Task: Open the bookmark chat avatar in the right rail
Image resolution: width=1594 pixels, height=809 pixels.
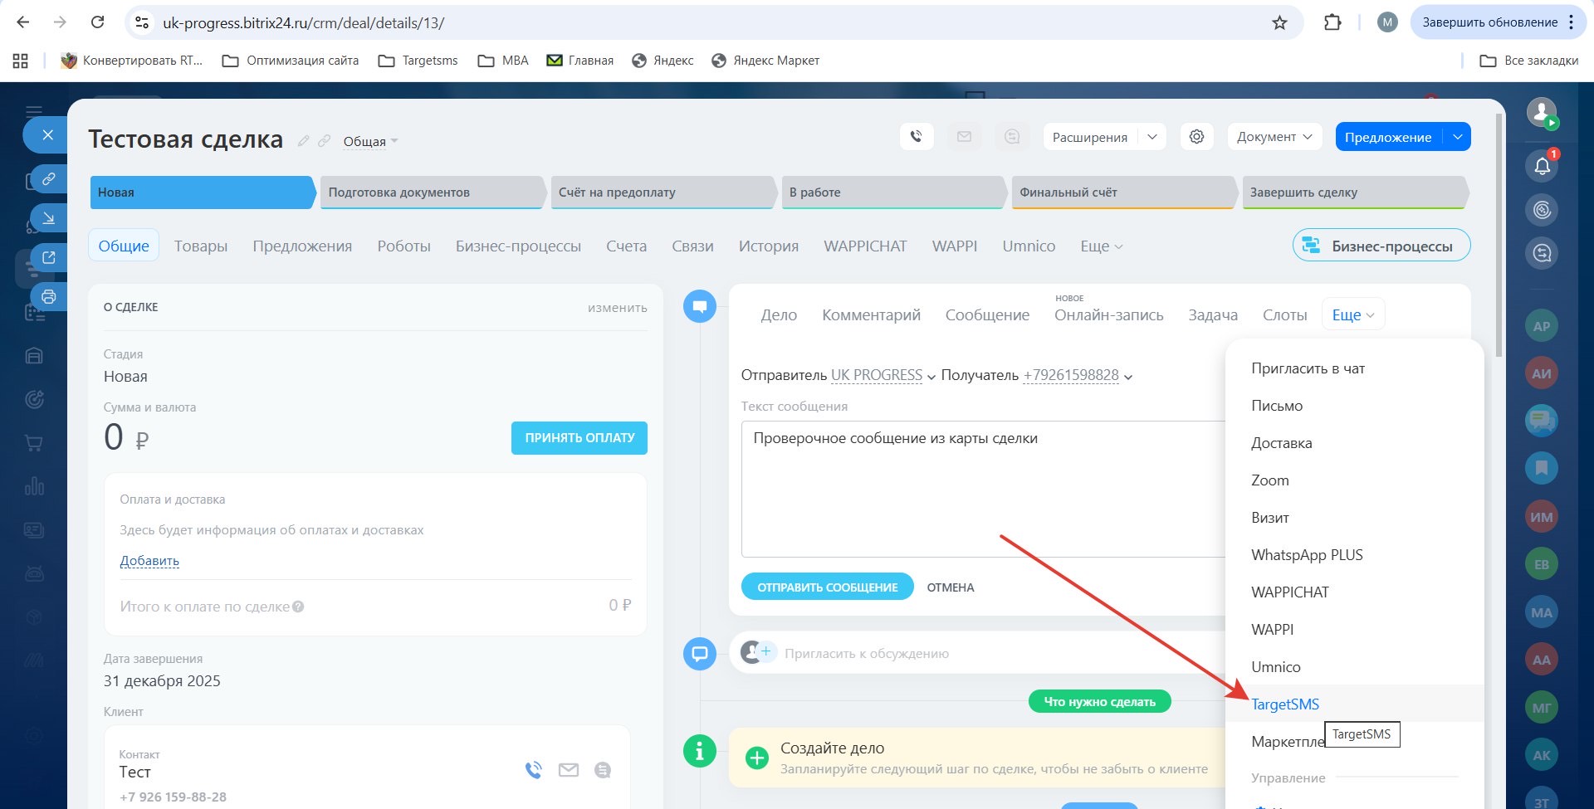Action: coord(1542,468)
